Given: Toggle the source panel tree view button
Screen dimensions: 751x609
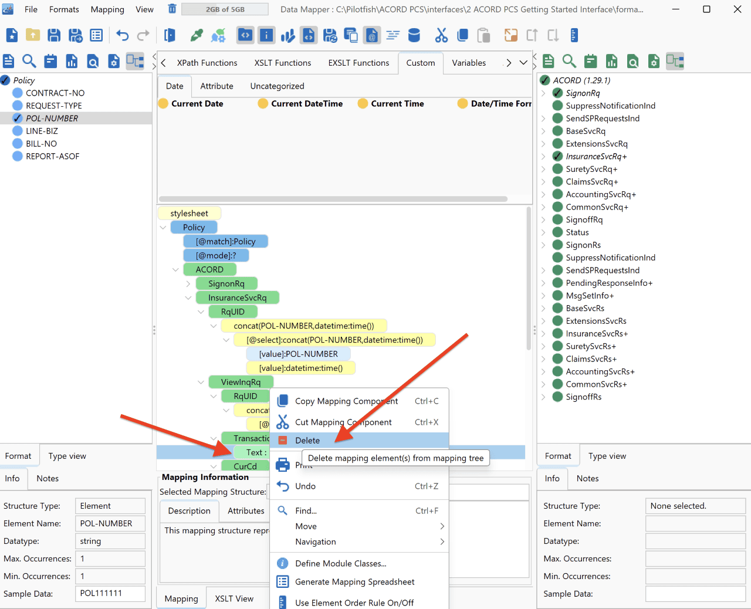Looking at the screenshot, I should click(135, 61).
